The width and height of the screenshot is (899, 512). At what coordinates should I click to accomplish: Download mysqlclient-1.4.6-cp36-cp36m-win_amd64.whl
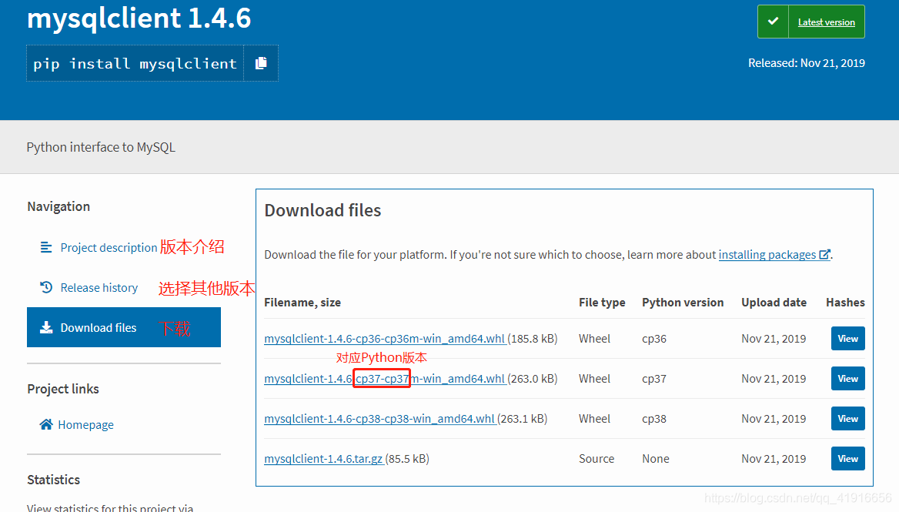(384, 338)
